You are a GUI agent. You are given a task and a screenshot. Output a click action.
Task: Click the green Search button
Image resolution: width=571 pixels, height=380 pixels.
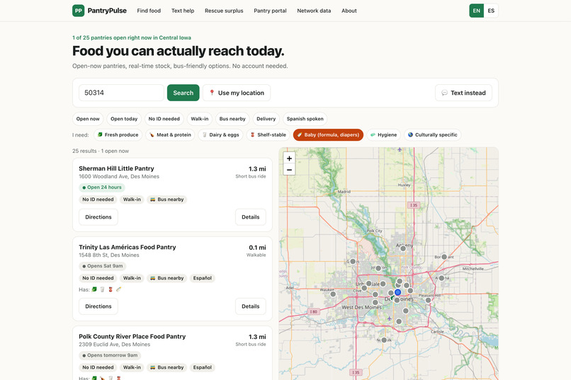coord(183,93)
